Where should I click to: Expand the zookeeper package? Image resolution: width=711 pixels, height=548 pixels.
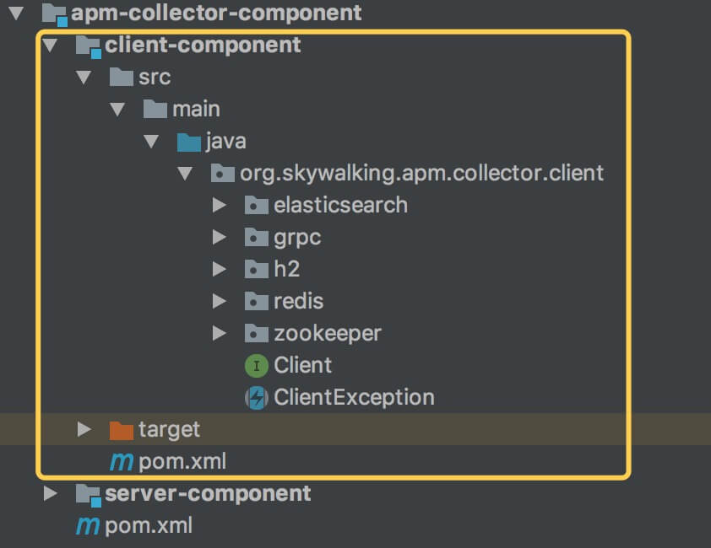point(220,333)
